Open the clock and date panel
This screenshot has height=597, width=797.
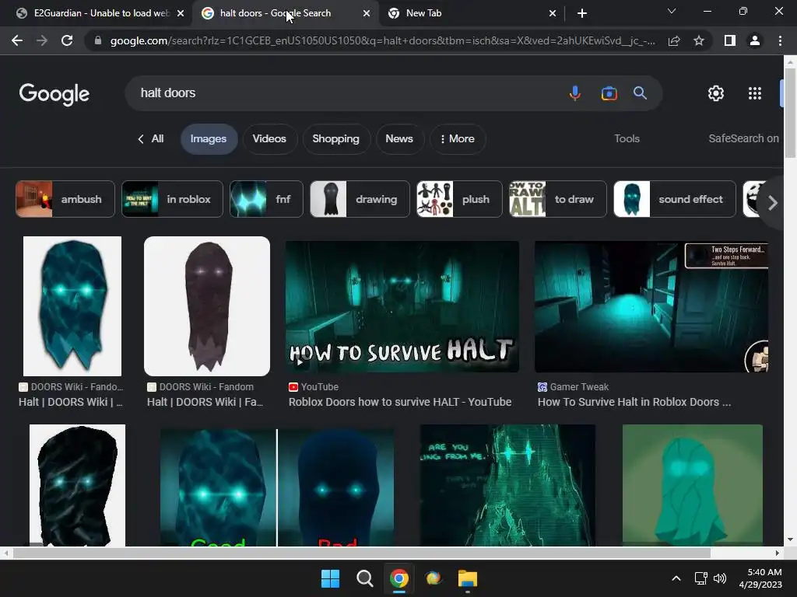pos(760,578)
